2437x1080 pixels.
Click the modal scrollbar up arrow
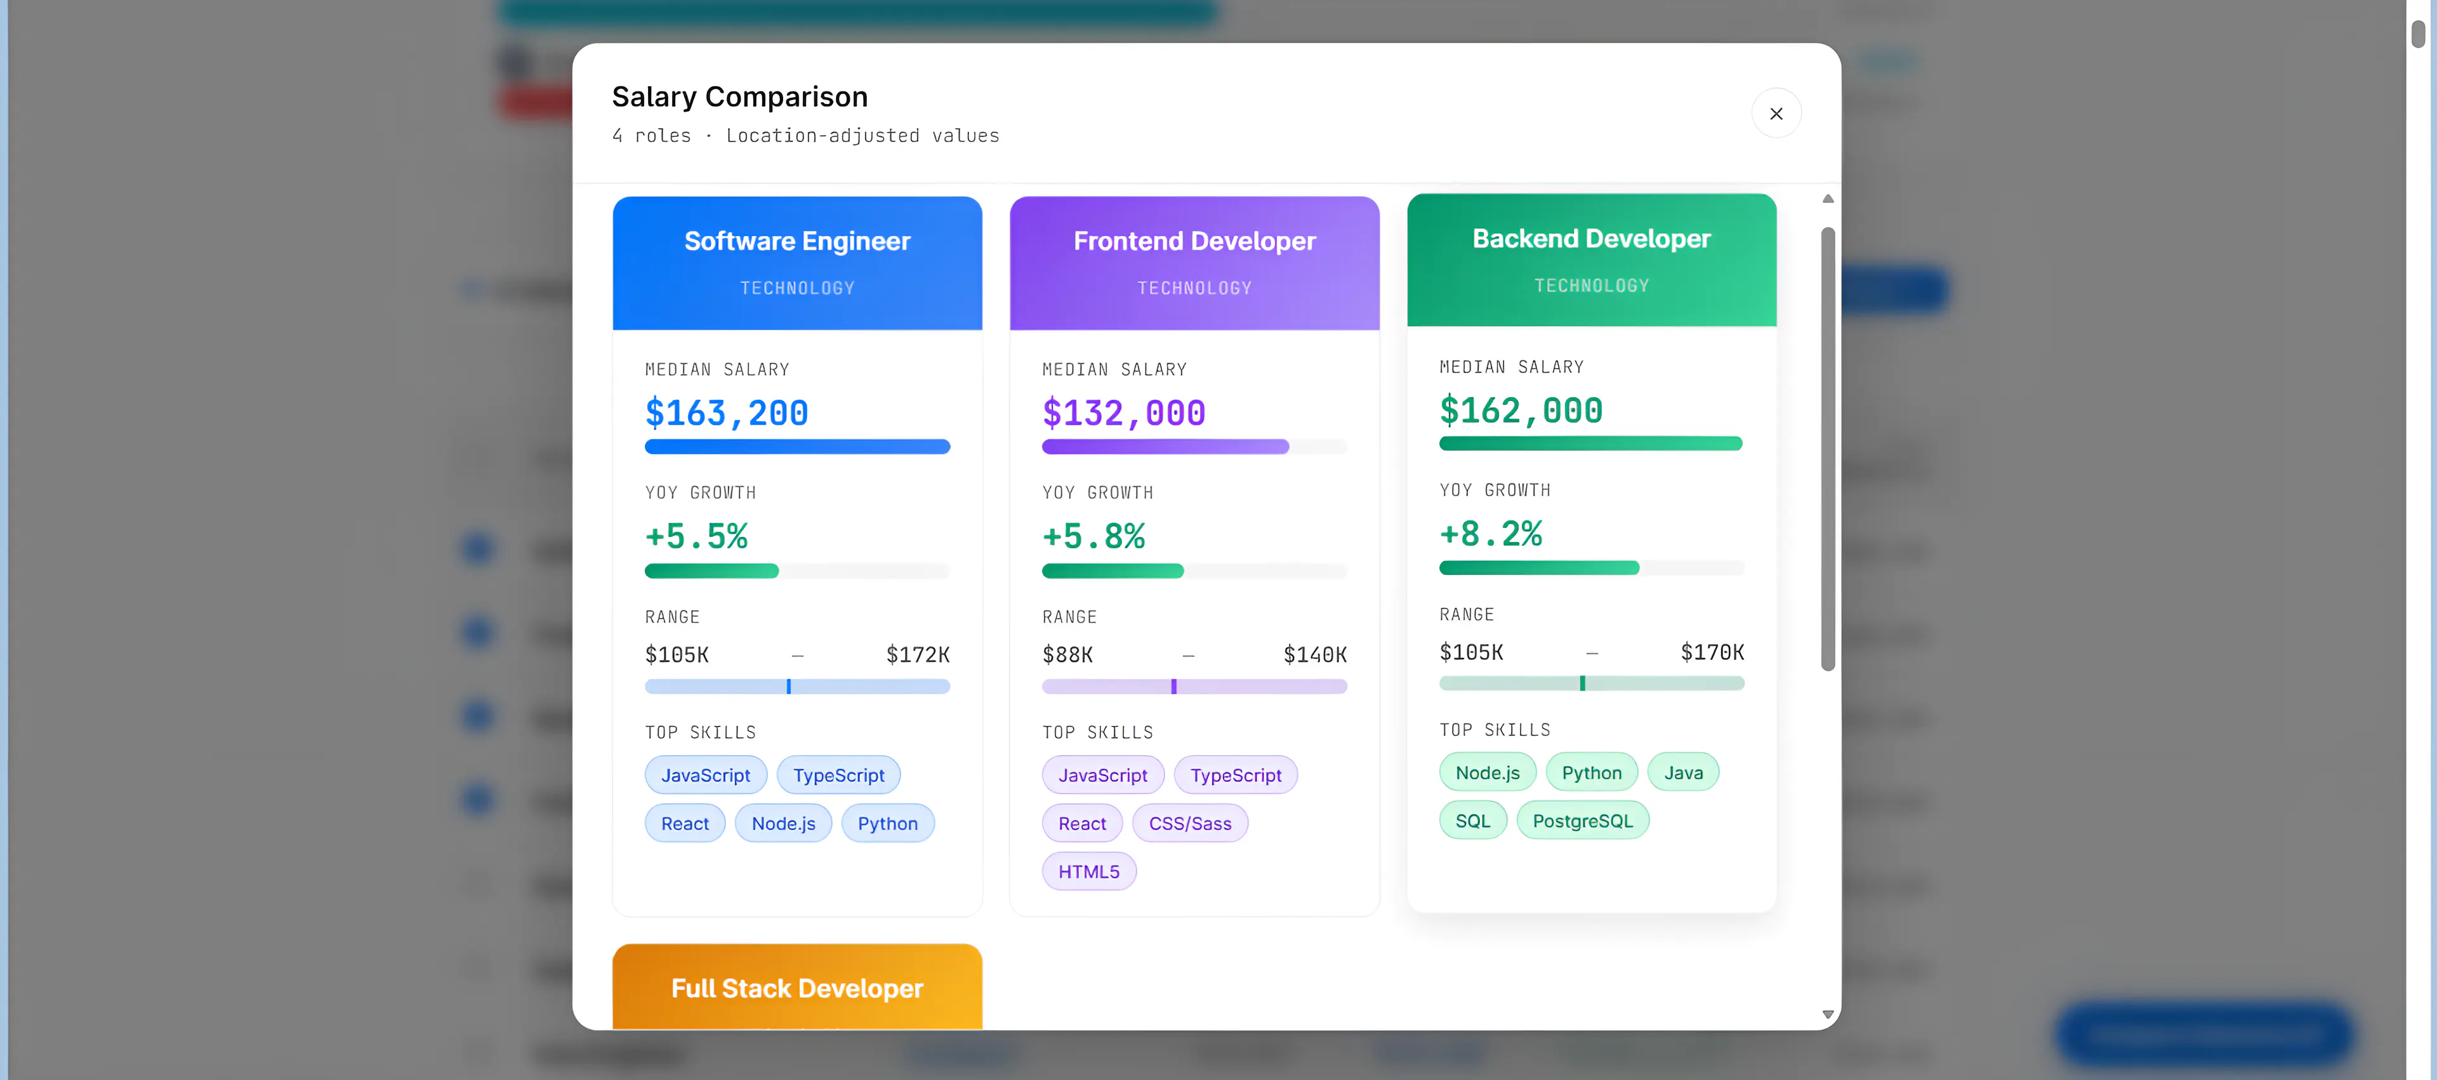pyautogui.click(x=1828, y=199)
